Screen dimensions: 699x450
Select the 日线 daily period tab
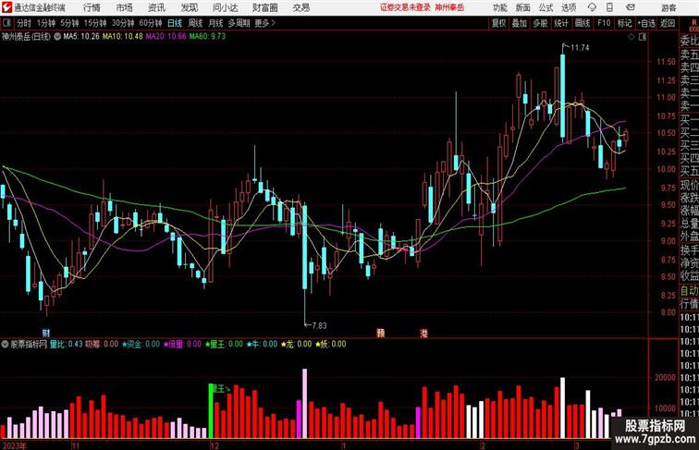[x=175, y=23]
